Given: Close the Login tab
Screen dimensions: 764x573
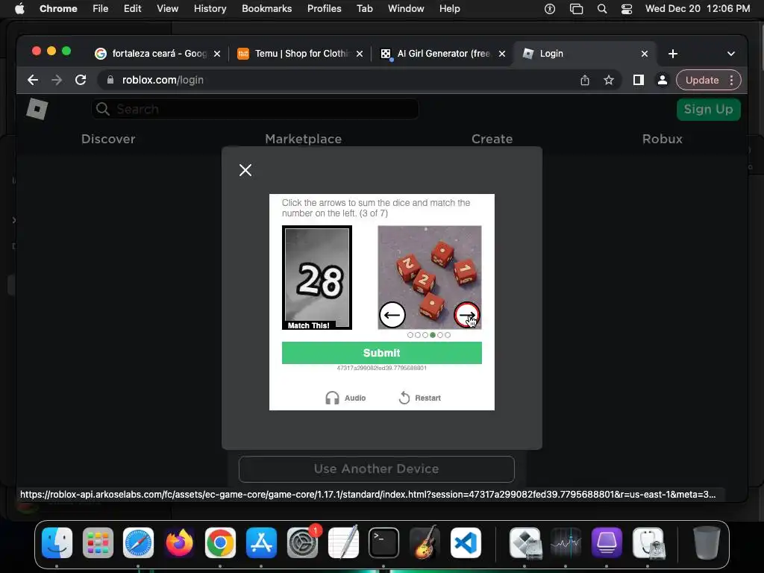Looking at the screenshot, I should pyautogui.click(x=644, y=54).
